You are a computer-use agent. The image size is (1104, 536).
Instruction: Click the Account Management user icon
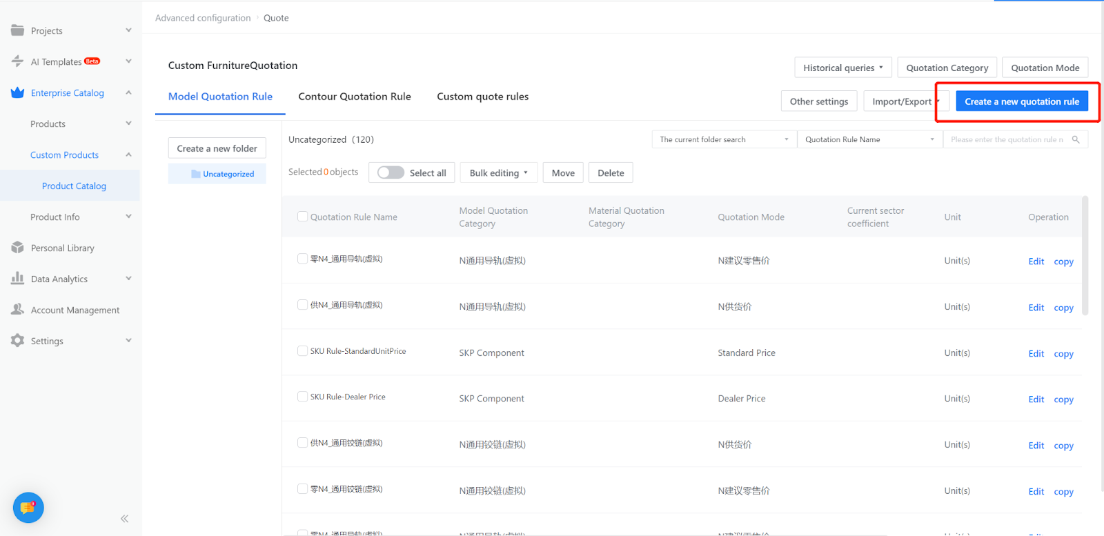[17, 310]
